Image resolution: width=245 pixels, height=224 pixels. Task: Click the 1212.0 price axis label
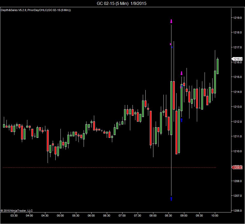pos(238,122)
